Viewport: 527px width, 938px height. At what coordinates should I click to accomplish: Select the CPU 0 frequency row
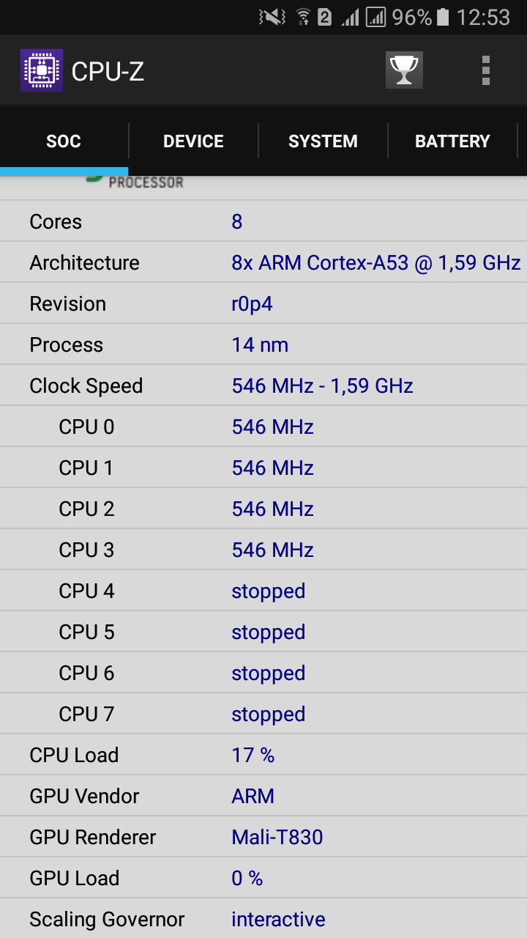263,426
